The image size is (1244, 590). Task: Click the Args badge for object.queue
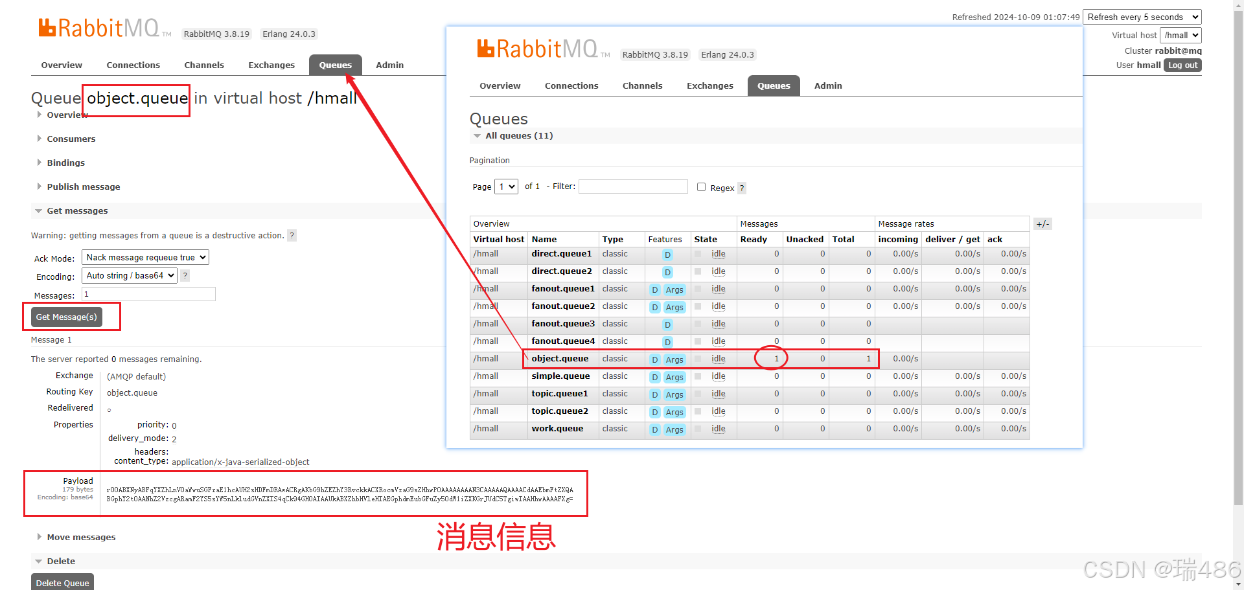coord(674,360)
